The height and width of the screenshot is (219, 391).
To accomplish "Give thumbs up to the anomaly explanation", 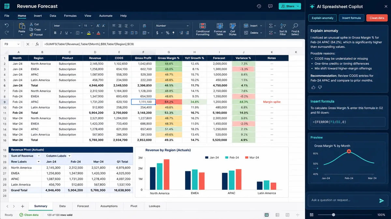I will coord(313,87).
